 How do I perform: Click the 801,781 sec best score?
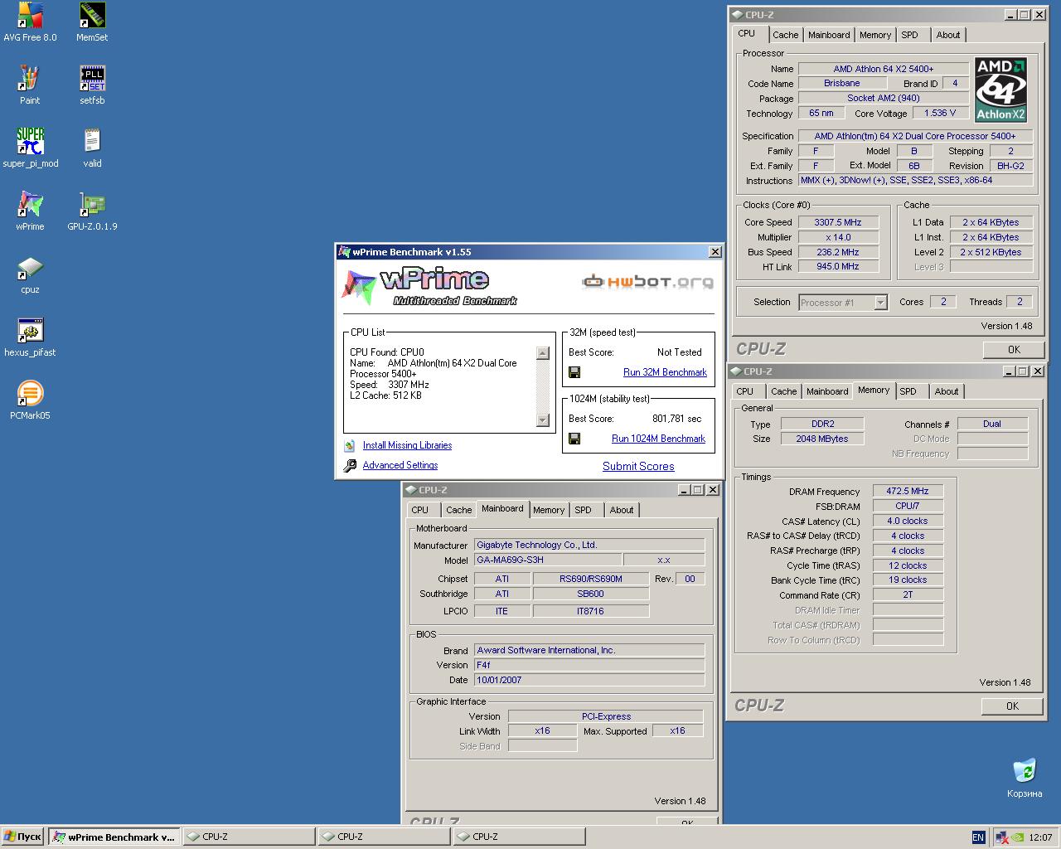click(x=676, y=419)
